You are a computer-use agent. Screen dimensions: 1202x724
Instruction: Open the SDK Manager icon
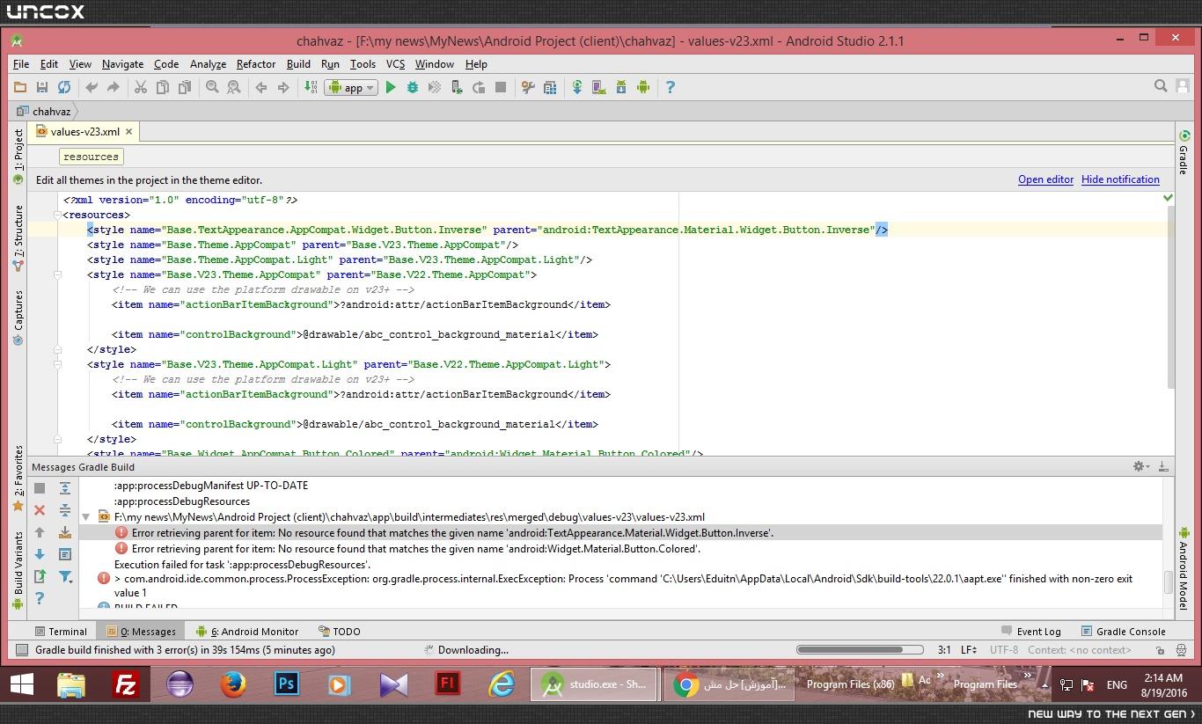click(621, 87)
